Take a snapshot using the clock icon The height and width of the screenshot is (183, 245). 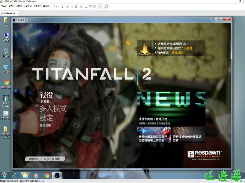67,6
